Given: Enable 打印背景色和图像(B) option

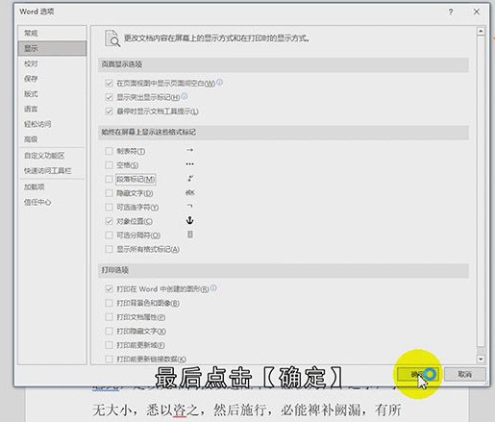Looking at the screenshot, I should 110,303.
